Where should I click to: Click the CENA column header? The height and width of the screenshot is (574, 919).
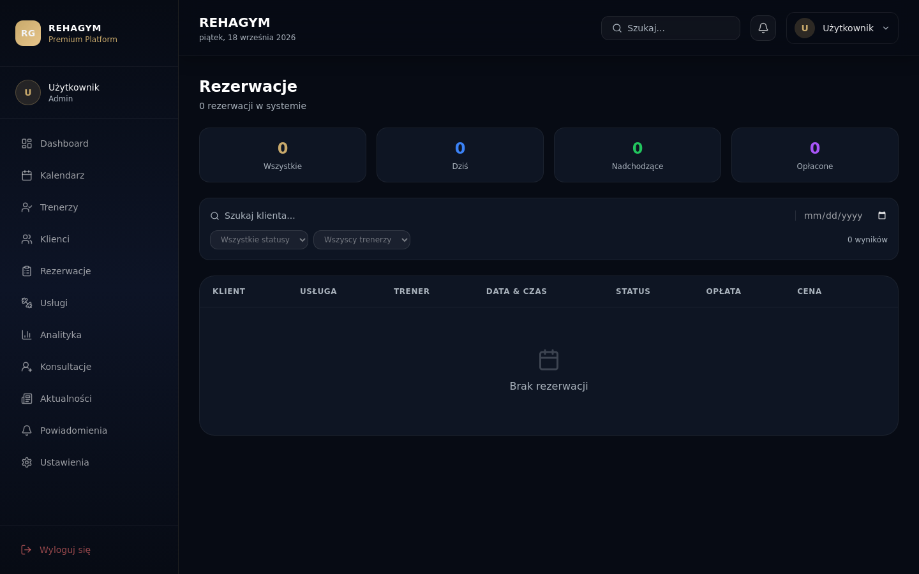[809, 291]
